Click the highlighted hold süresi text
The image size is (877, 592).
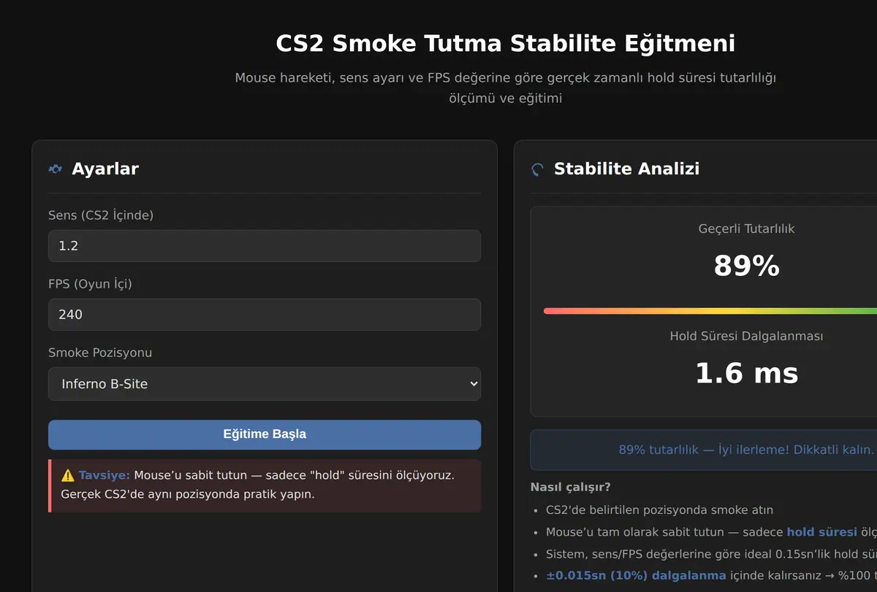tap(821, 532)
